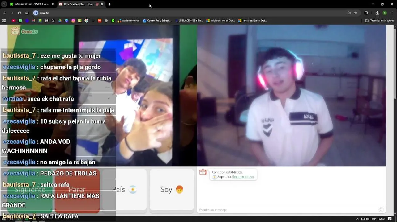Bookmark this page with the star icon
This screenshot has height=222, width=397.
pyautogui.click(x=356, y=13)
